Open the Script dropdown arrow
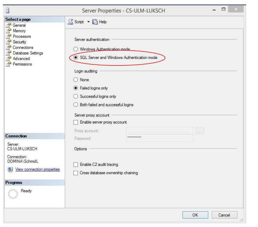The image size is (258, 227). coord(89,22)
